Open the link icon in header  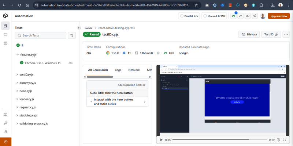(x=248, y=16)
